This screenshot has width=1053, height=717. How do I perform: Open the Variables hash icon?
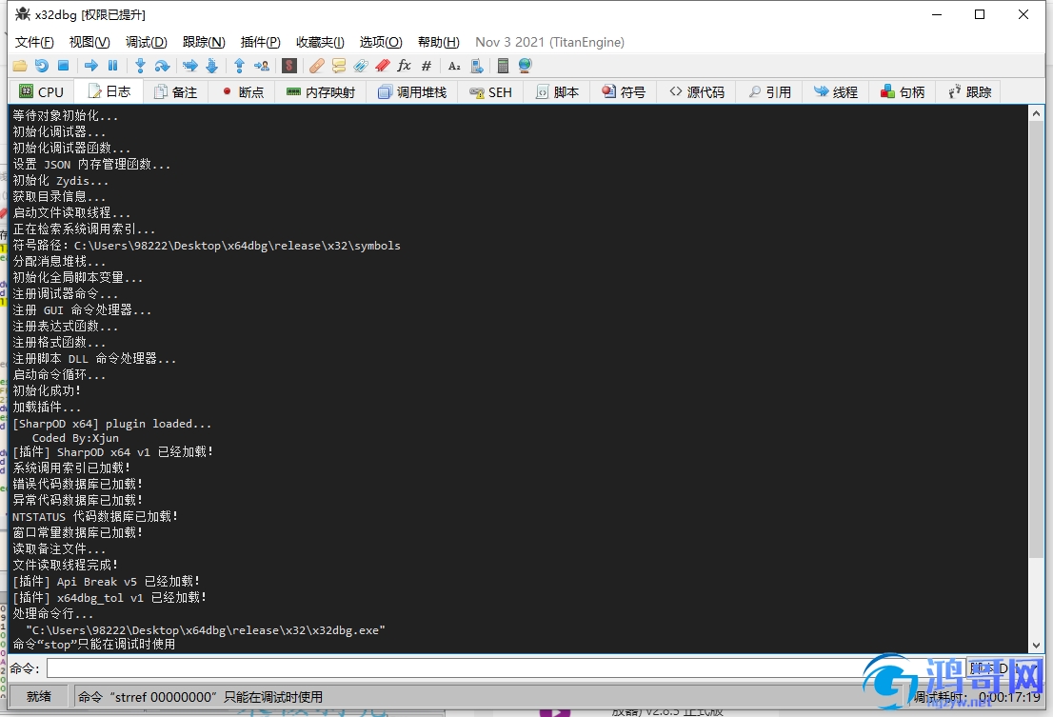(x=426, y=66)
